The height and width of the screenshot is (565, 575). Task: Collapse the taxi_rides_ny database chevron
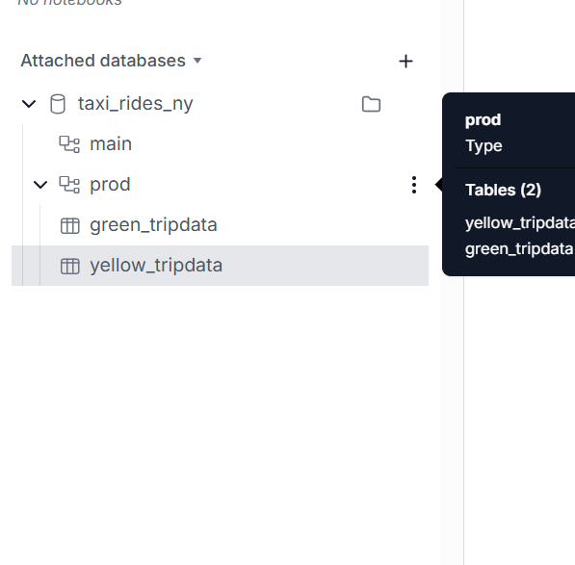point(29,104)
